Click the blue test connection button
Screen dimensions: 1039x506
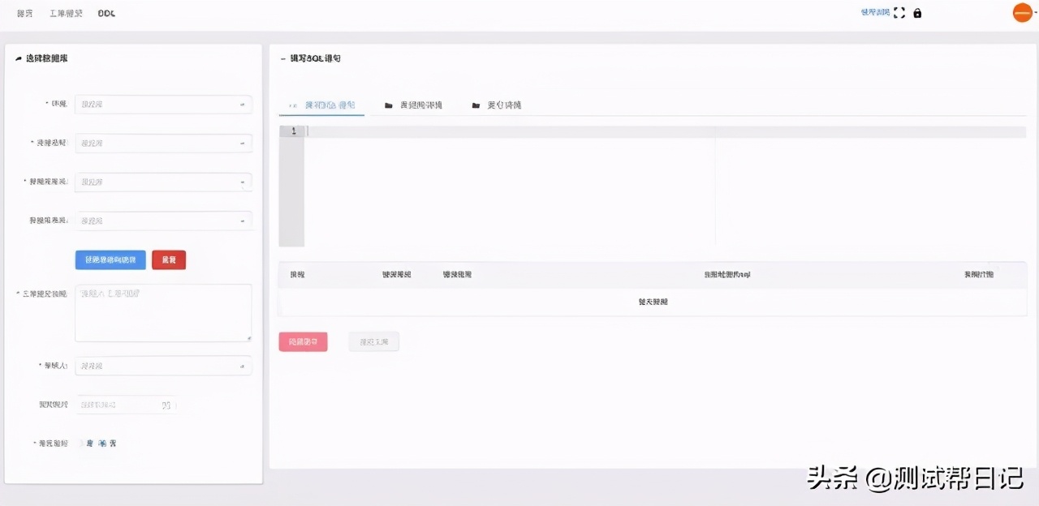tap(110, 259)
